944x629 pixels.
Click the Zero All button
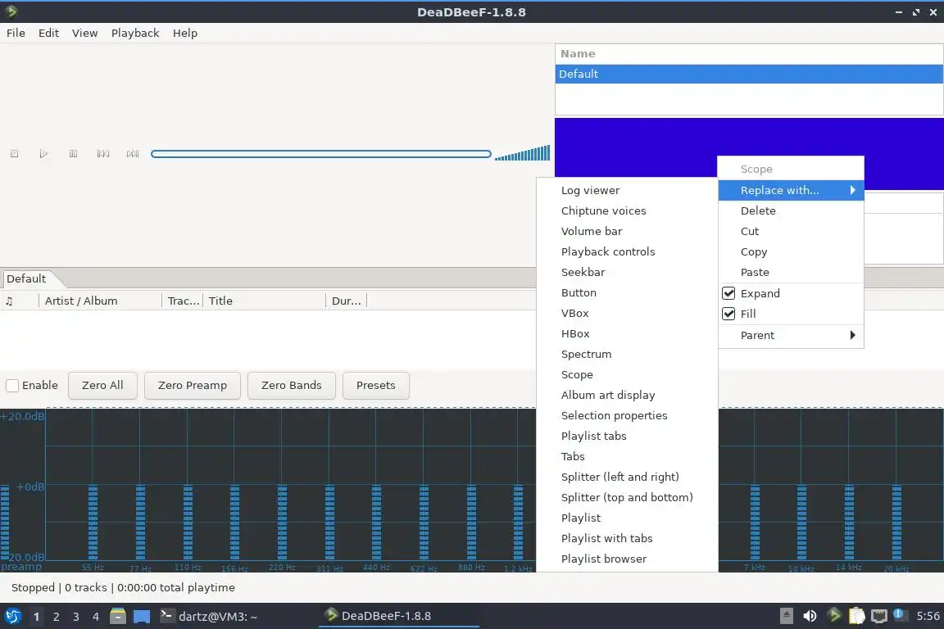[x=102, y=386]
